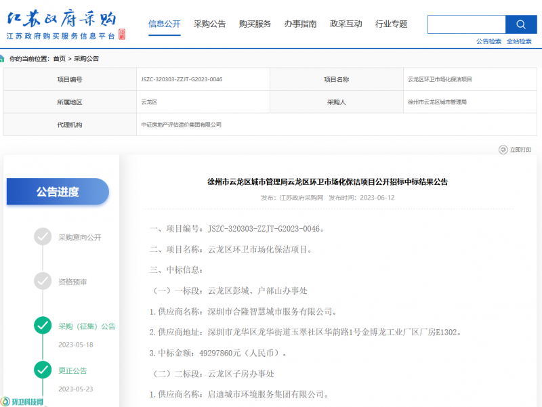
Task: Click the publisher text 江苏政府采购网
Action: (301, 198)
